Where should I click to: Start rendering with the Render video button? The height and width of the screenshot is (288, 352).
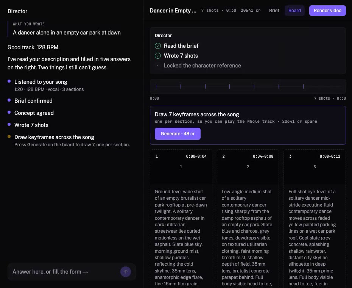click(327, 11)
